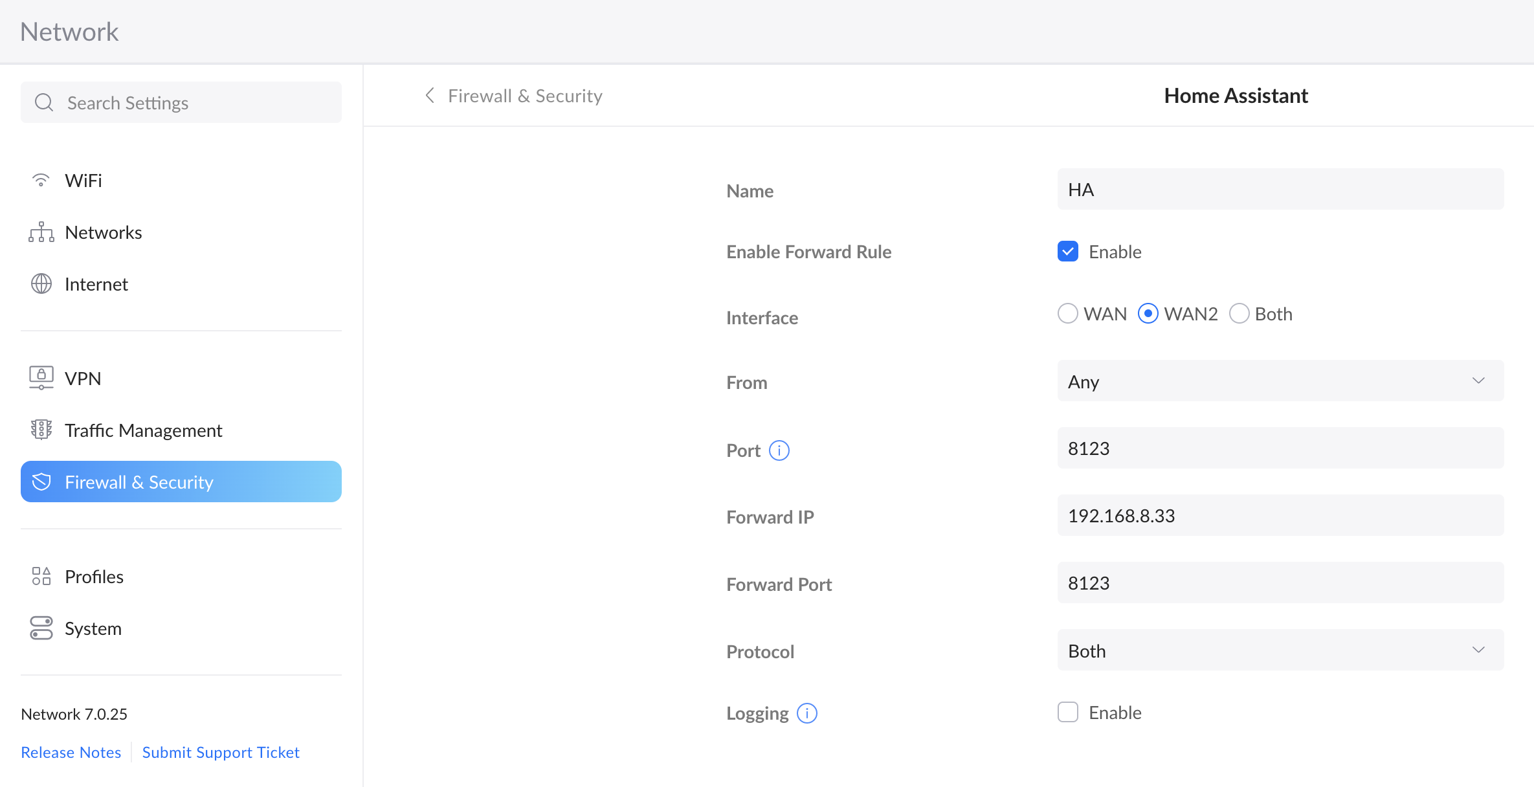
Task: Click the System toggles icon
Action: click(x=41, y=628)
